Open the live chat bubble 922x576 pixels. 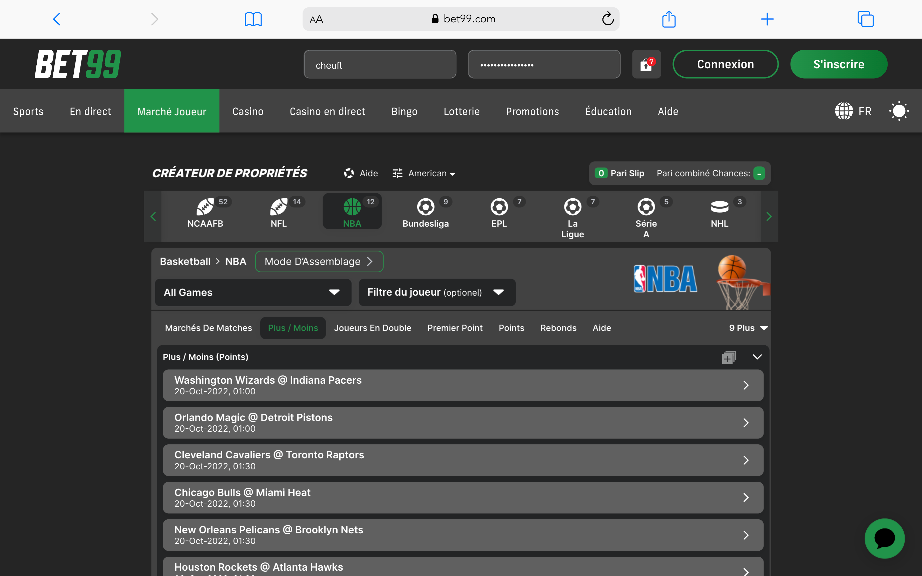tap(884, 538)
